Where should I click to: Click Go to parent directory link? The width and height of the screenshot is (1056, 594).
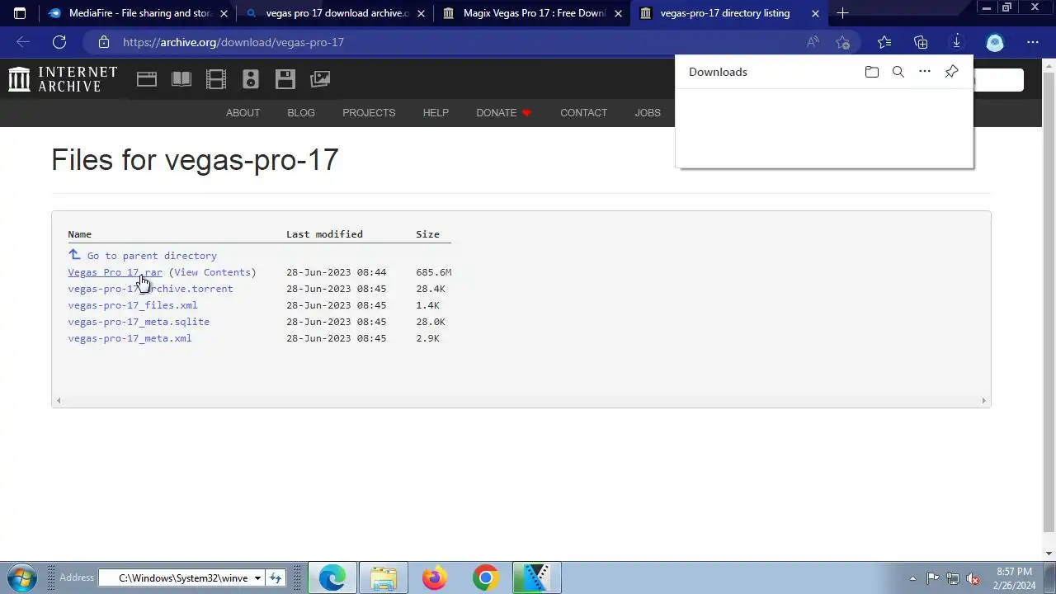[143, 256]
